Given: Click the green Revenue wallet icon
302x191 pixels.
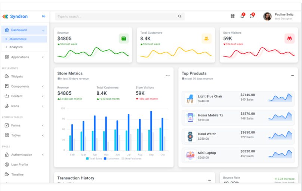Looking at the screenshot, I should point(124,38).
